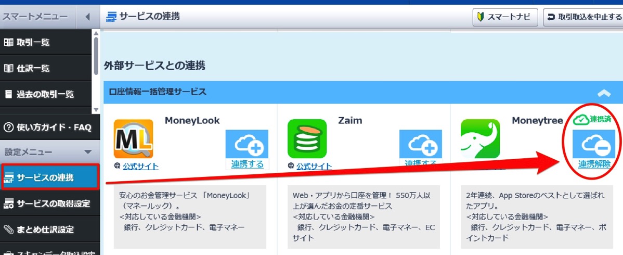Open 過去の取引一覧 in the sidebar
The width and height of the screenshot is (623, 255).
(46, 94)
